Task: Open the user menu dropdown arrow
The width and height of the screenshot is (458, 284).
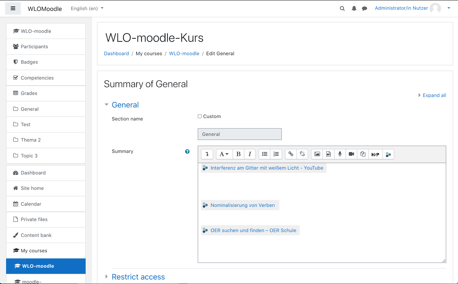Action: tap(449, 8)
